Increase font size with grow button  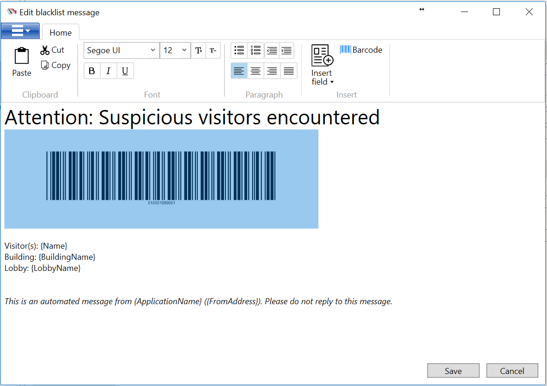click(198, 50)
